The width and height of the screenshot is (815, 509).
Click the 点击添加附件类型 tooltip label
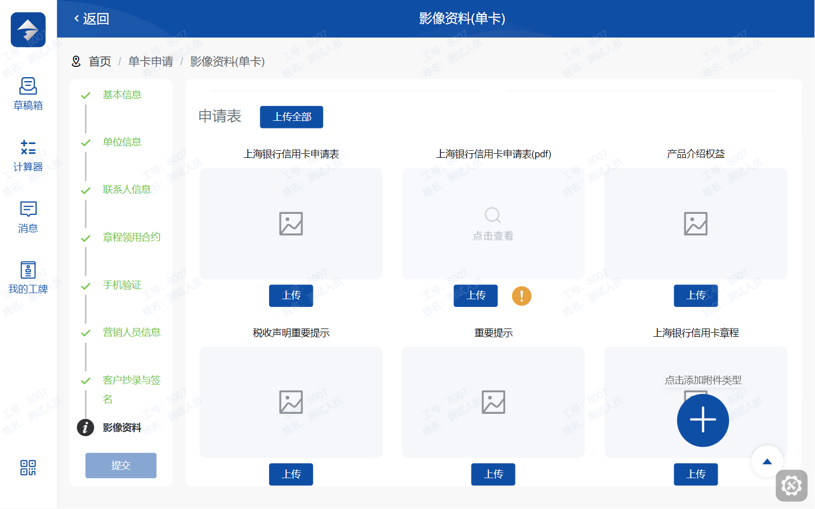[703, 380]
